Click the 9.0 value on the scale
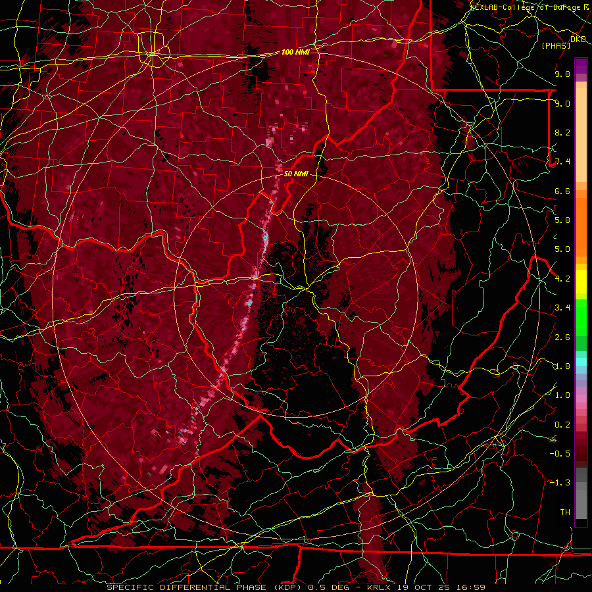This screenshot has width=592, height=592. point(562,103)
